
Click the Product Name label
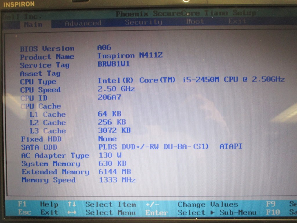[x=47, y=57]
